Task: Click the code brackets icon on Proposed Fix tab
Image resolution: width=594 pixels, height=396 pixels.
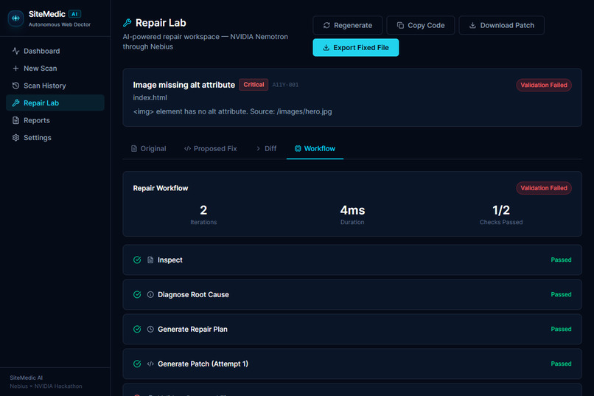Action: (x=187, y=148)
